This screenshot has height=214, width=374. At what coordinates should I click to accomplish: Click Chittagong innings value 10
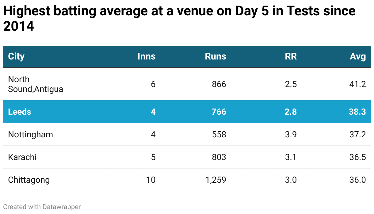click(x=151, y=180)
